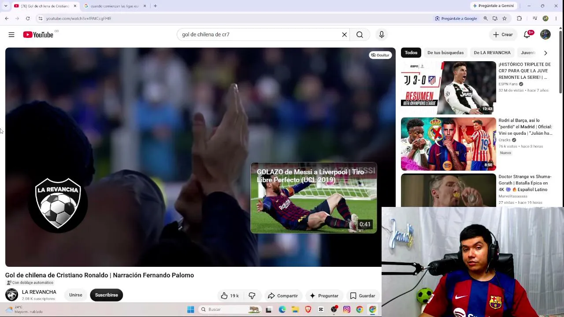Open the YouTube account avatar menu
This screenshot has width=564, height=317.
[545, 35]
